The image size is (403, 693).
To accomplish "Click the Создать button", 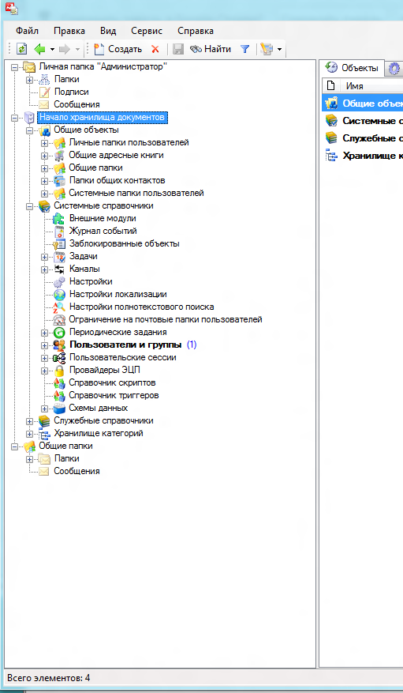I will (x=118, y=49).
